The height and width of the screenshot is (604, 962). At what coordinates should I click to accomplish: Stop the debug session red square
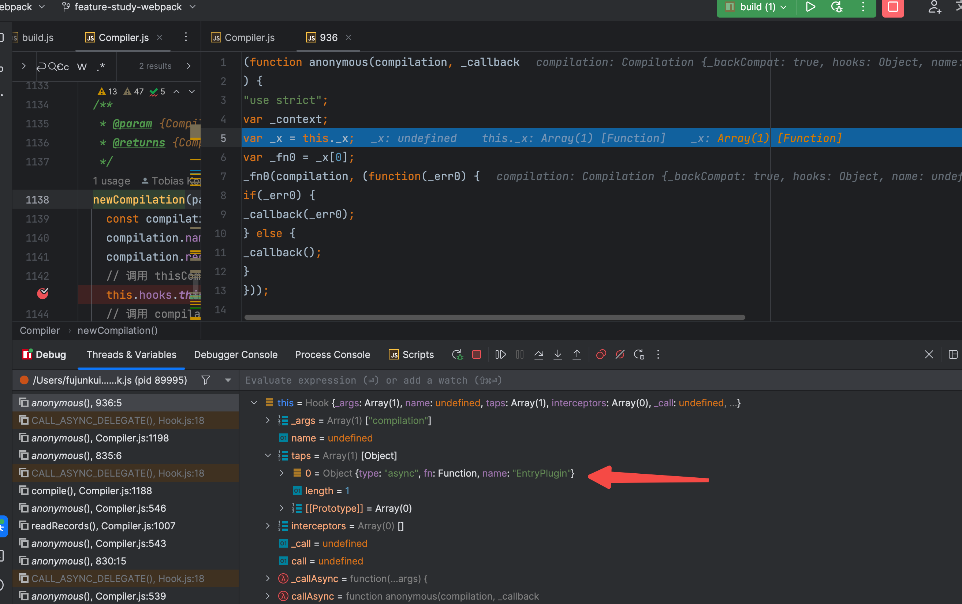click(476, 354)
